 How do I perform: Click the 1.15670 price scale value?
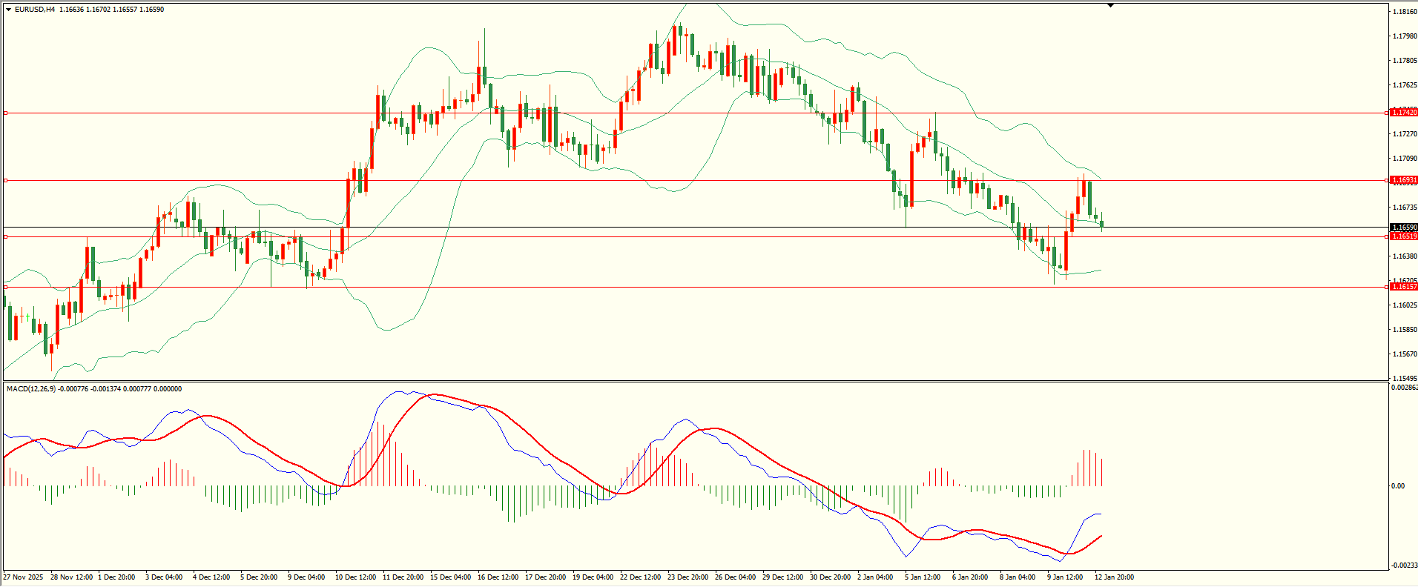pos(1405,354)
